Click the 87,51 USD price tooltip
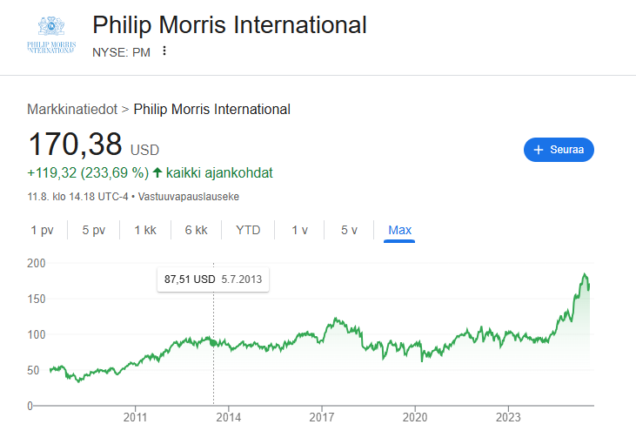Viewport: 636px width, 431px height. [213, 279]
